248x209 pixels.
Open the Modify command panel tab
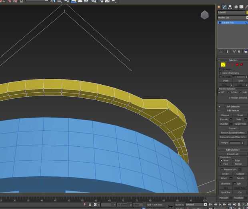pyautogui.click(x=225, y=7)
